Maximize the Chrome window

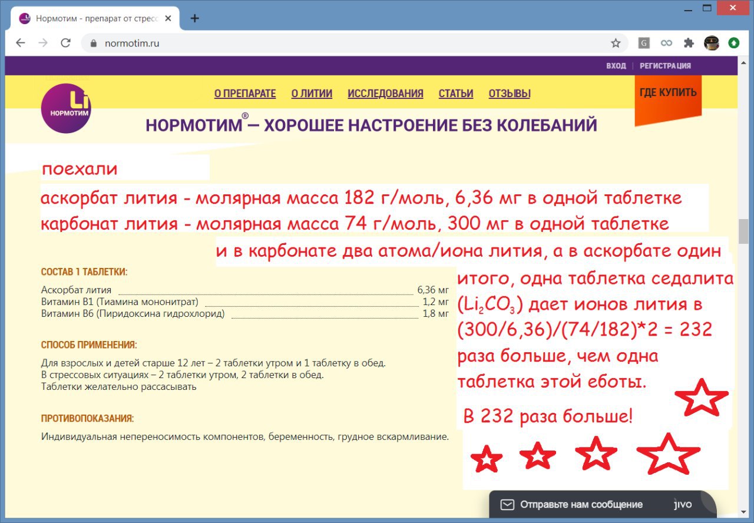[707, 7]
